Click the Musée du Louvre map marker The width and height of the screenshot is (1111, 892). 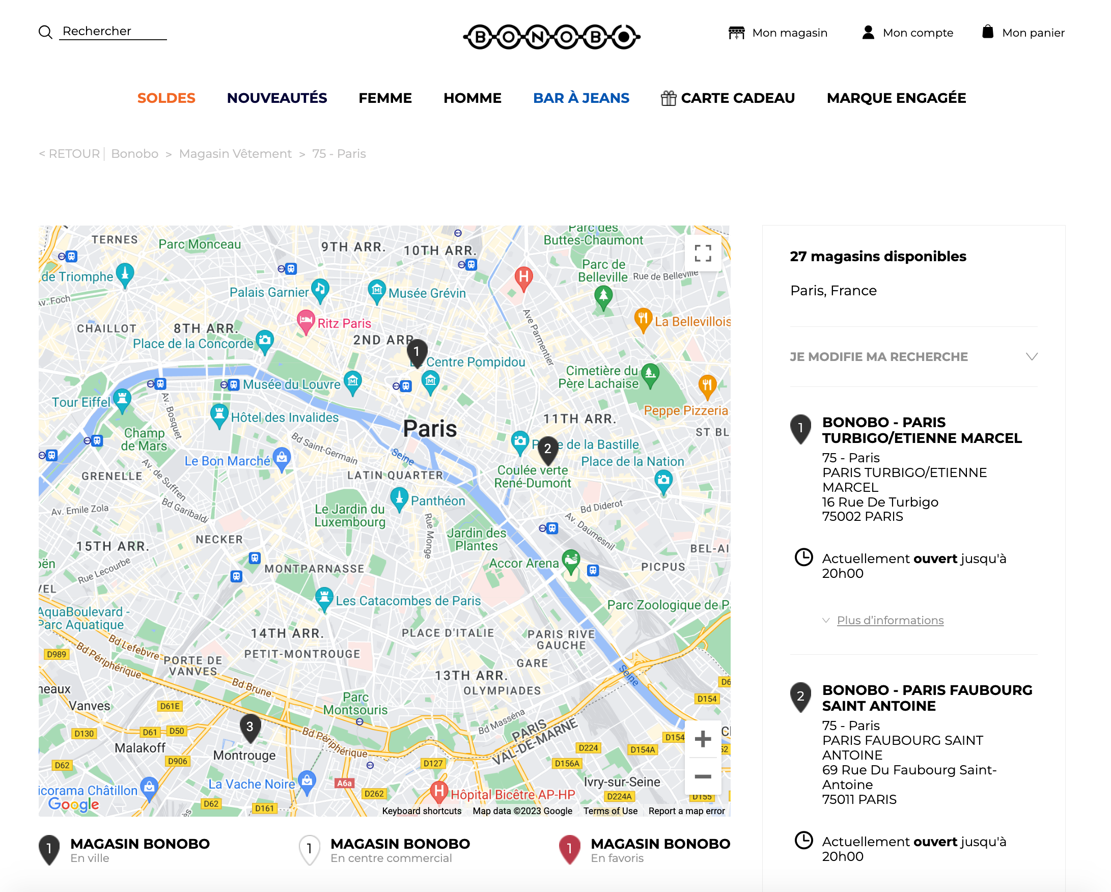[353, 383]
